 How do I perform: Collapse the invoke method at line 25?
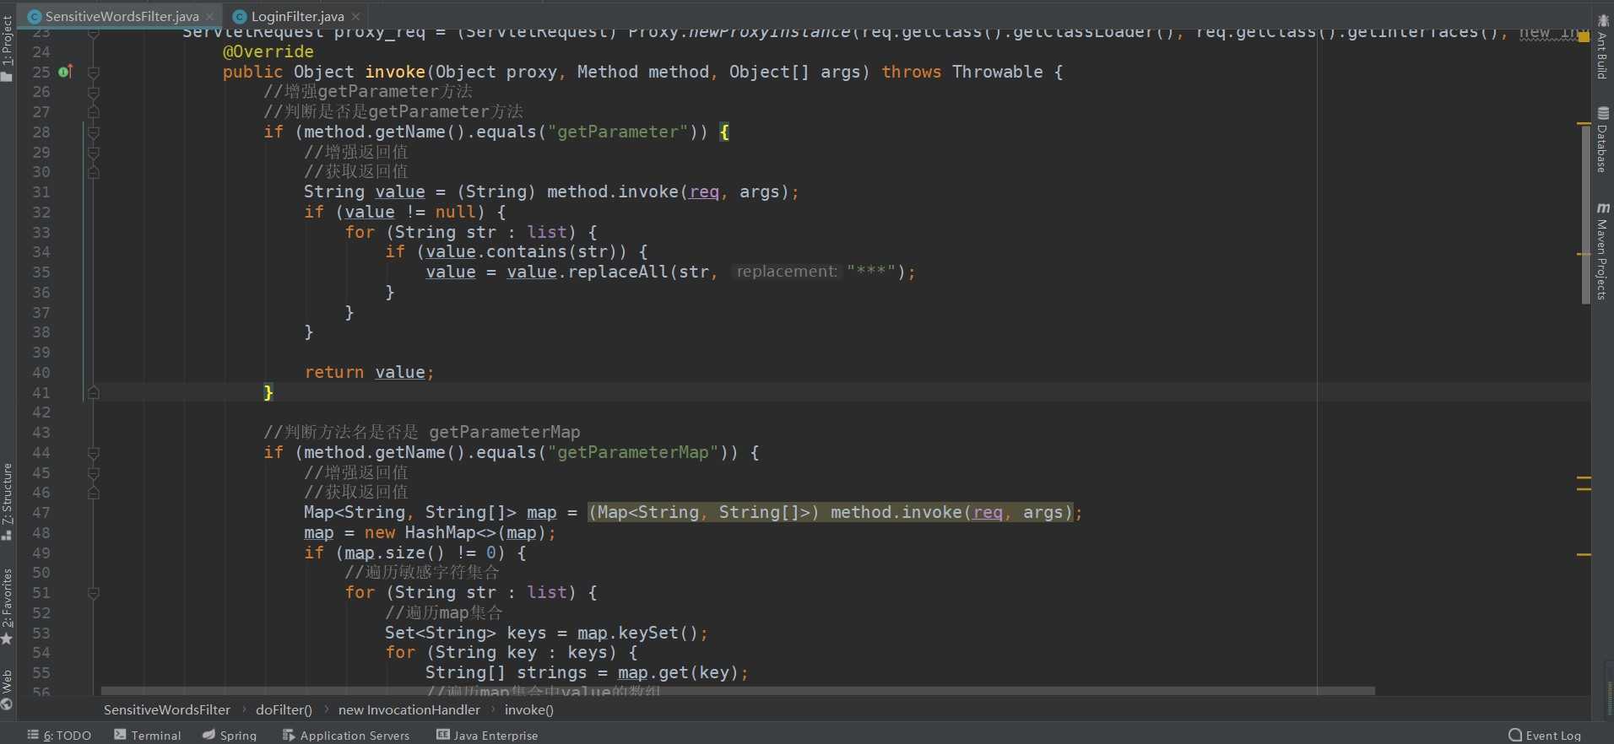(94, 73)
